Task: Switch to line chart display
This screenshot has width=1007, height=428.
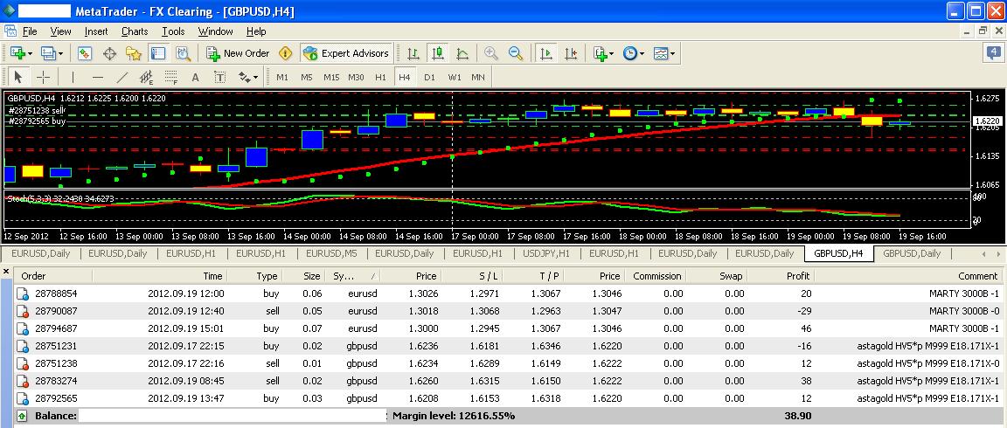Action: pyautogui.click(x=462, y=53)
